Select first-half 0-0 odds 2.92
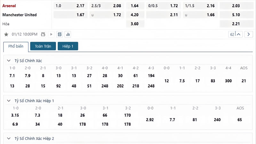This screenshot has width=256, height=144. 150,119
